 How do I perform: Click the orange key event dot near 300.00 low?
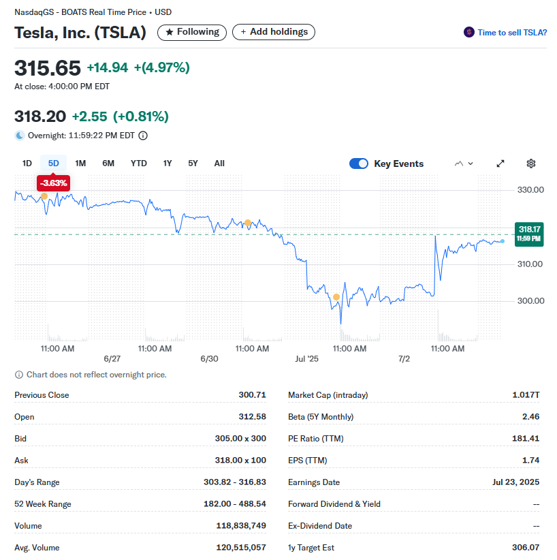point(336,297)
